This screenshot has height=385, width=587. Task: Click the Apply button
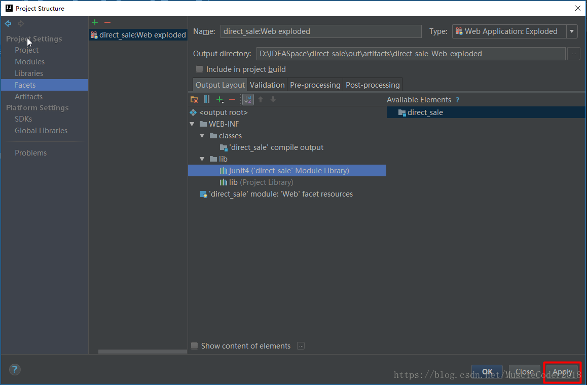coord(563,372)
